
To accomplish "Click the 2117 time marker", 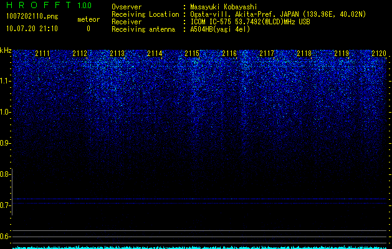I will pyautogui.click(x=267, y=54).
